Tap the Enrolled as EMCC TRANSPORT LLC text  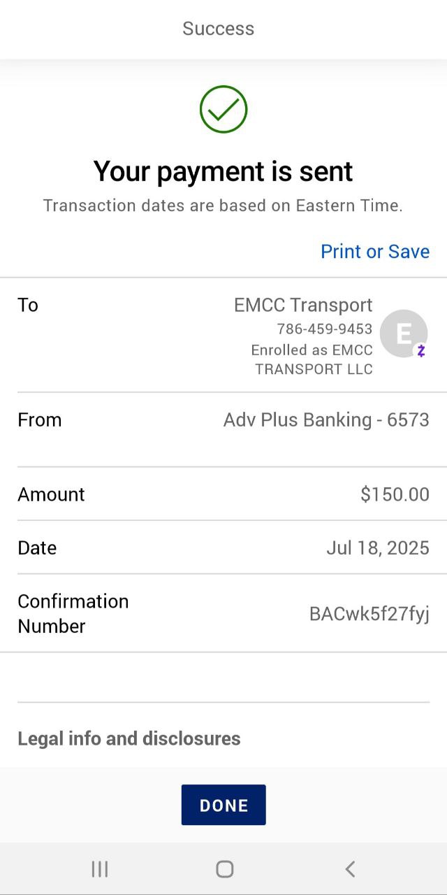pos(312,359)
